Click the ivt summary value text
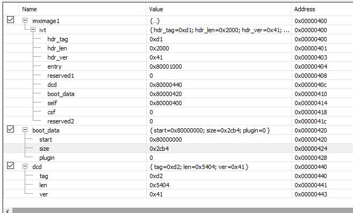The image size is (353, 213). click(x=220, y=30)
